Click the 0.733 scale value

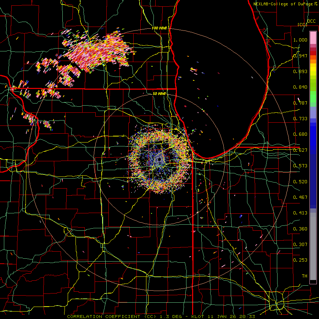[x=300, y=119]
